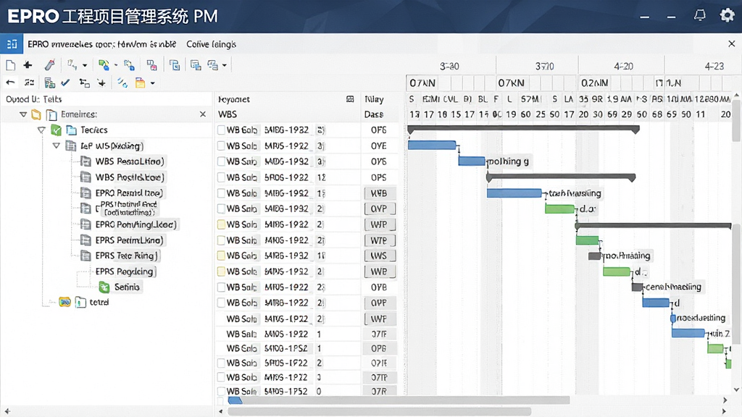Close the Eoneires tree panel with X
Screen dimensions: 742x417
(x=203, y=114)
